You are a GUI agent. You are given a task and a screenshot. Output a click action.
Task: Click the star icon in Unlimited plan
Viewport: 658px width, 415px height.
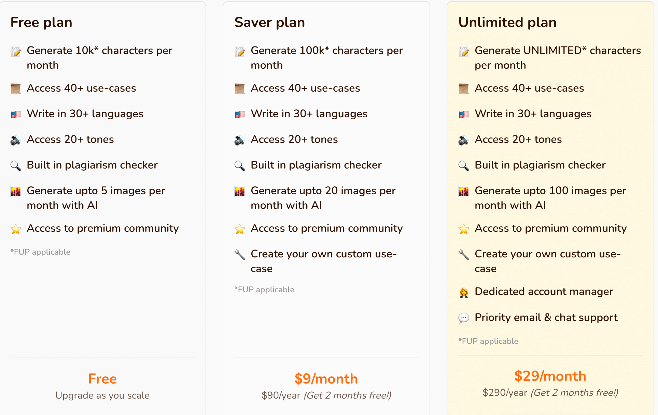[x=463, y=229]
